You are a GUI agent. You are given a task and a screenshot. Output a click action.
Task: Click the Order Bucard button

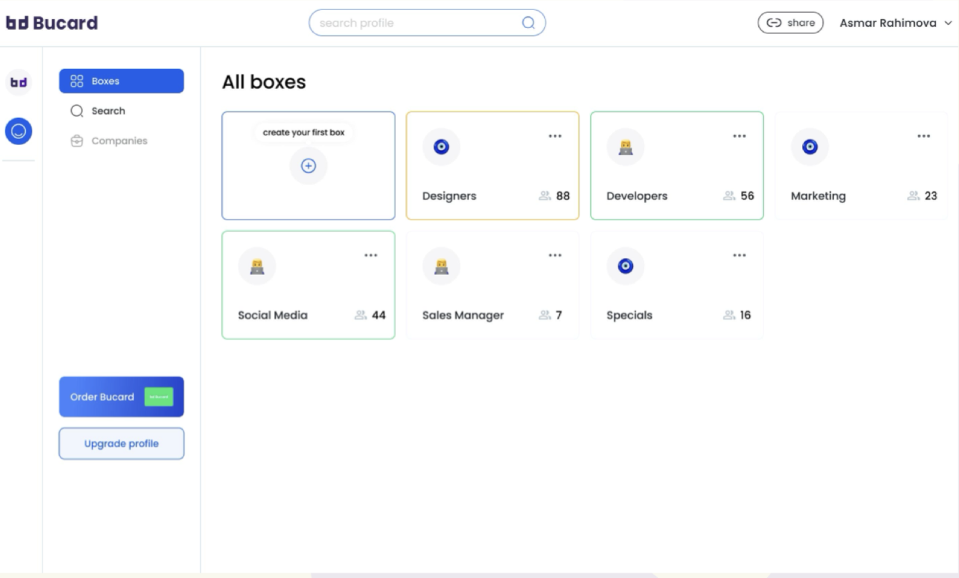121,397
